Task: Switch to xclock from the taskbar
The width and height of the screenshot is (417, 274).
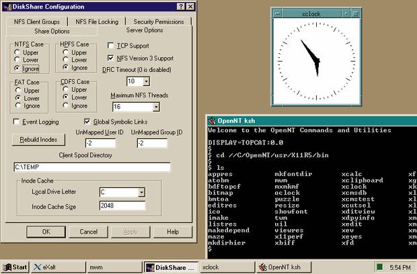Action: 227,267
